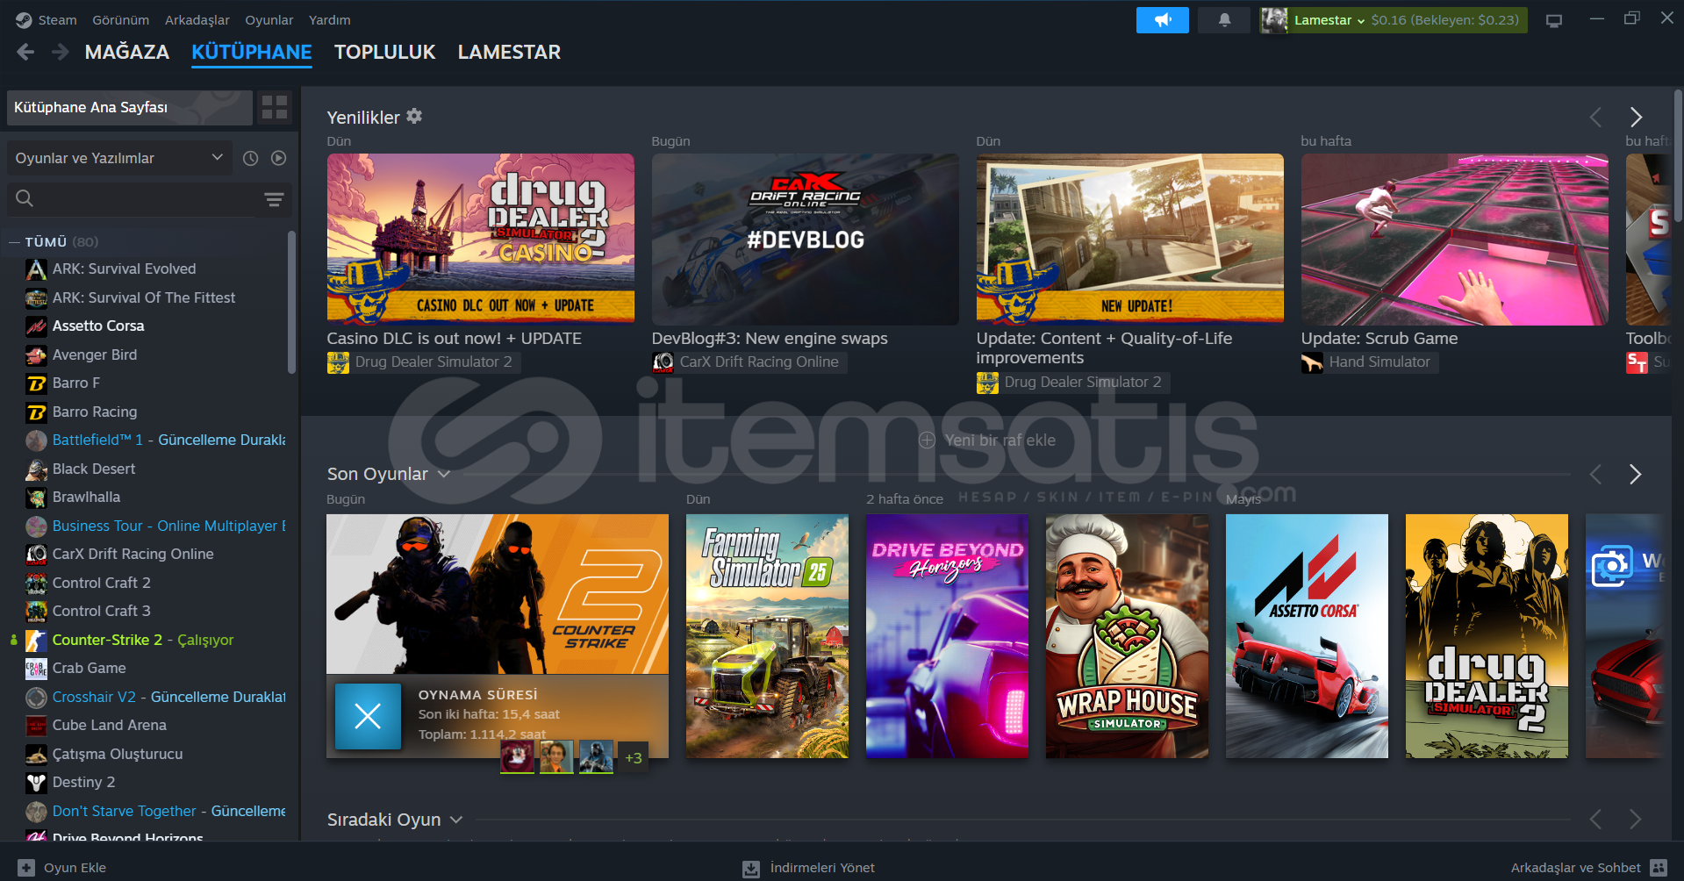Go to MAĞAZA tab
The image size is (1684, 881).
click(x=127, y=52)
